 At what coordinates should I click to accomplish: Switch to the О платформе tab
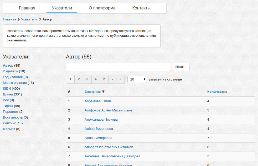click(102, 8)
